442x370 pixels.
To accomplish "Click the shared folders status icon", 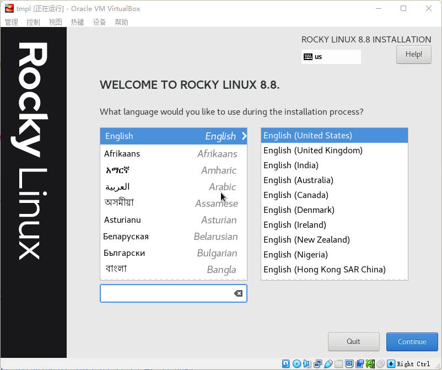I will click(339, 364).
